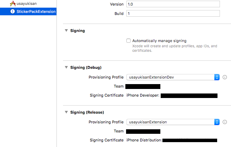Collapse the Signing (Release) section
Screen dimensions: 231x147
[x=66, y=112]
